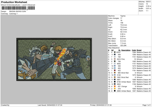Click the 'EndX:' label
This screenshot has width=152, height=107.
pos(110,34)
